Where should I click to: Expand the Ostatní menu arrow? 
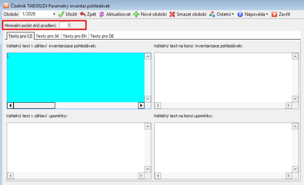pos(233,14)
